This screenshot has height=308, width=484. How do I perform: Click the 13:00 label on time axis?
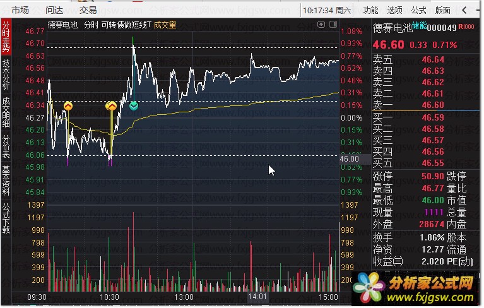coord(184,297)
